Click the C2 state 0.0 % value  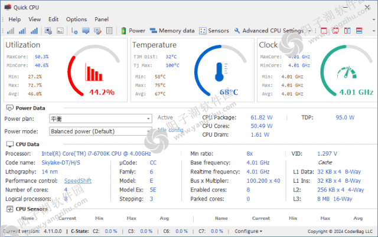coord(111,231)
